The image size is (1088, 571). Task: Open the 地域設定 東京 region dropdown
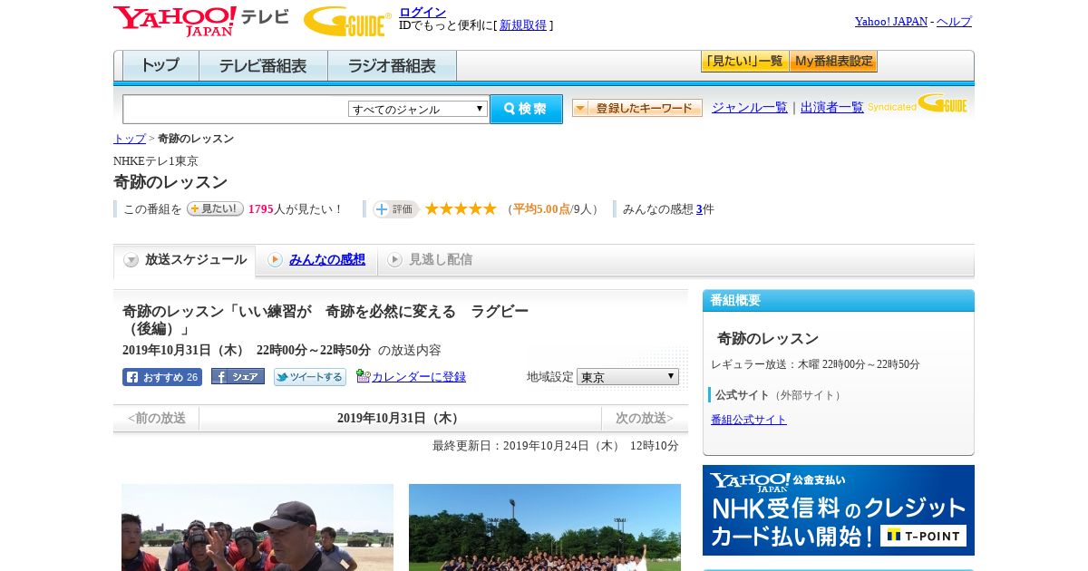tap(627, 376)
